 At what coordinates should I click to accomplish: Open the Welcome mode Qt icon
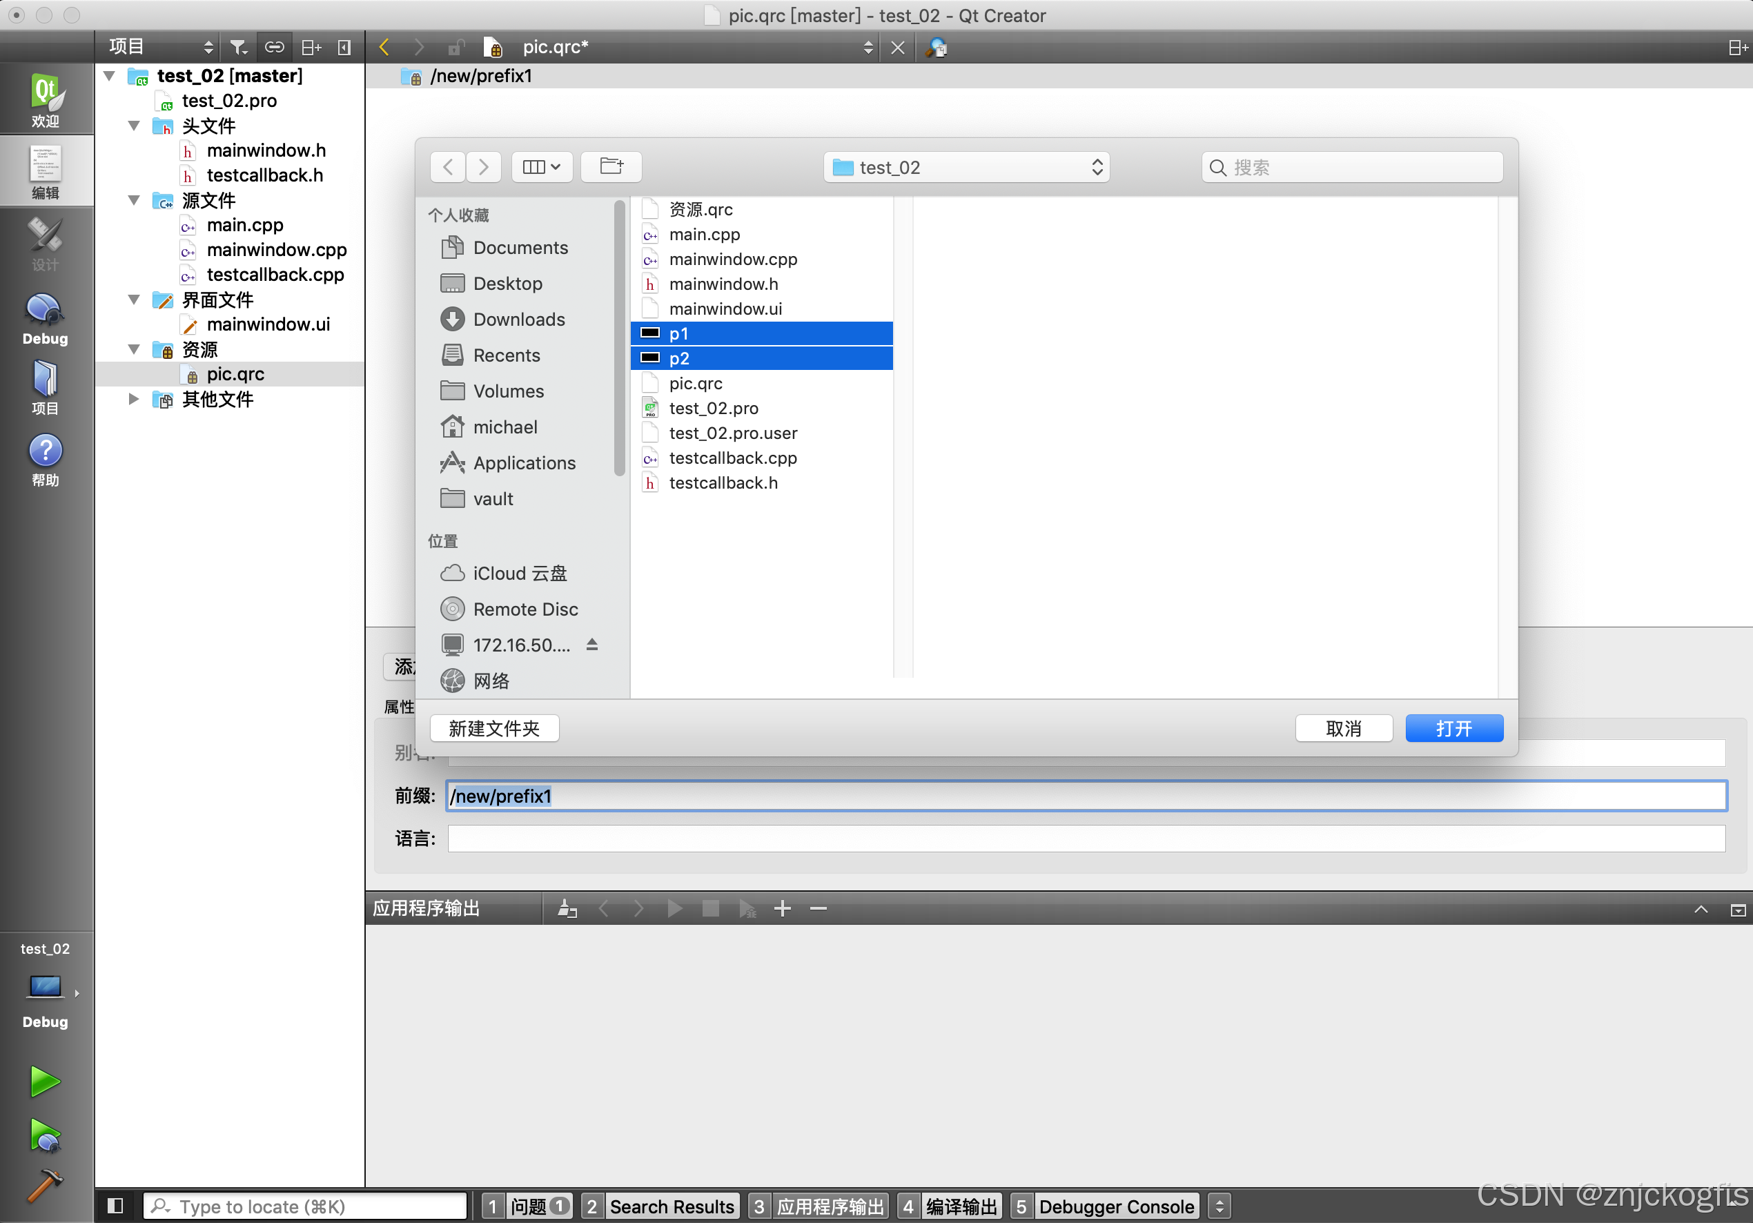coord(46,99)
